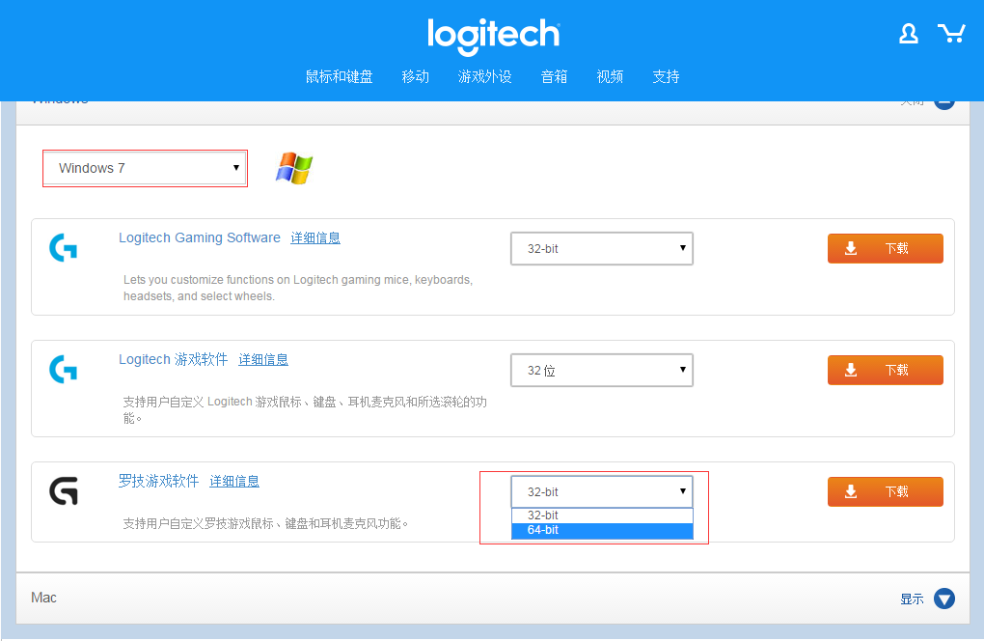The height and width of the screenshot is (641, 984).
Task: Open 详细信息 link for 罗技游戏软件
Action: pos(234,482)
